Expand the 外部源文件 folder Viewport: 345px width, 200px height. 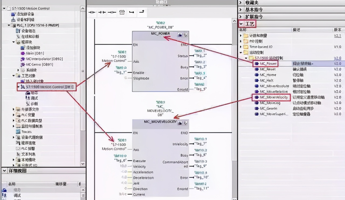14,109
